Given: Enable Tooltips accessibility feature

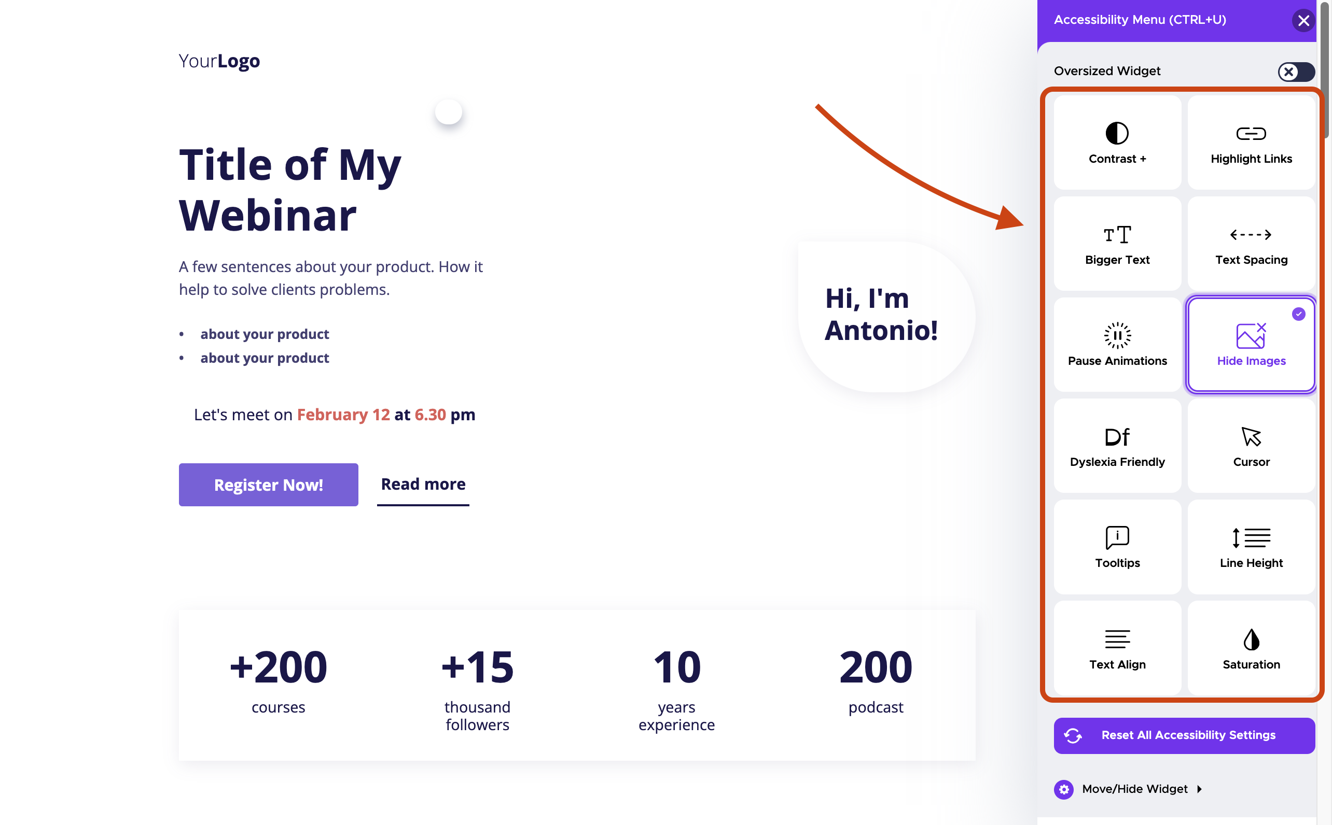Looking at the screenshot, I should [1117, 547].
